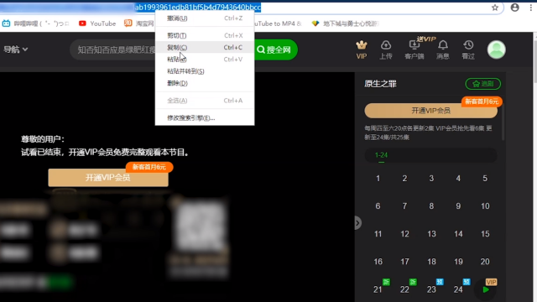Choose 修改搜索引擎(E)... from the context menu
This screenshot has height=302, width=537.
click(x=205, y=117)
